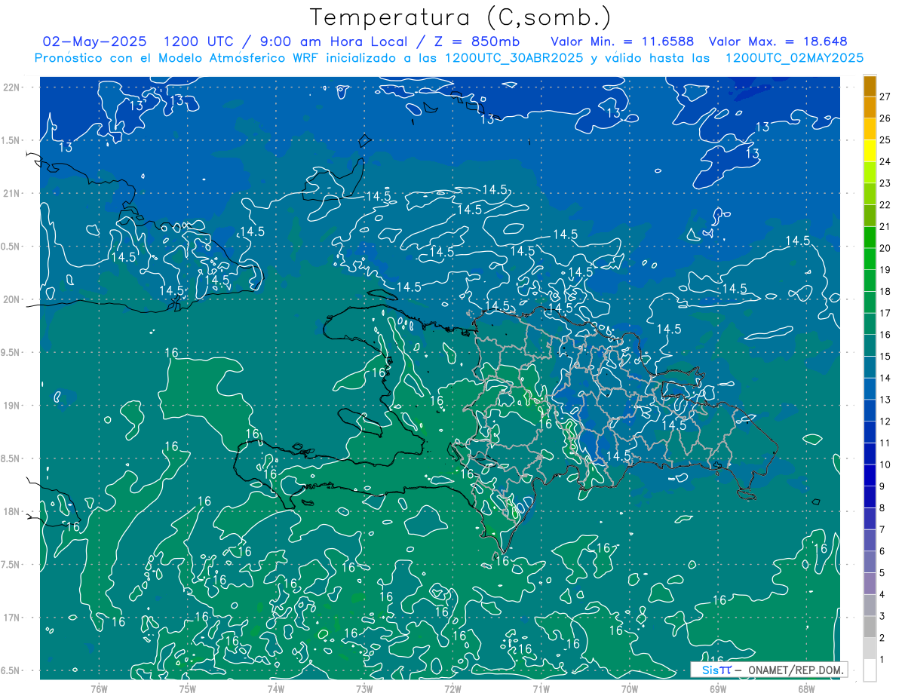905x699 pixels.
Task: Click the 68W longitude axis label
Action: click(805, 688)
